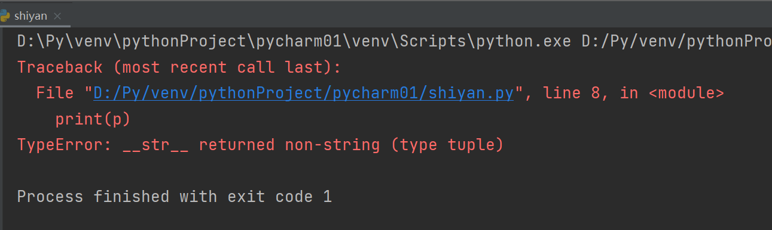Click the TypeError label in the console
This screenshot has height=230, width=772.
(60, 145)
